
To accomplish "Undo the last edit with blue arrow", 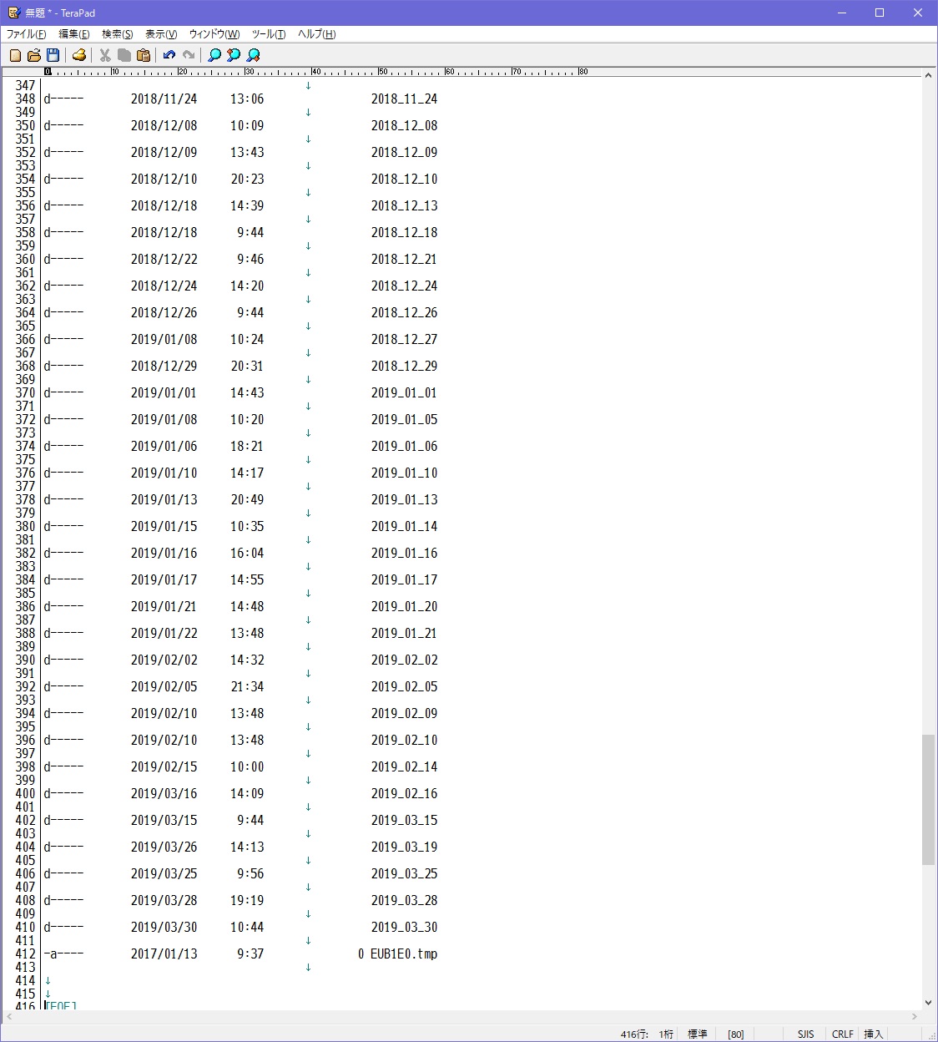I will 169,55.
